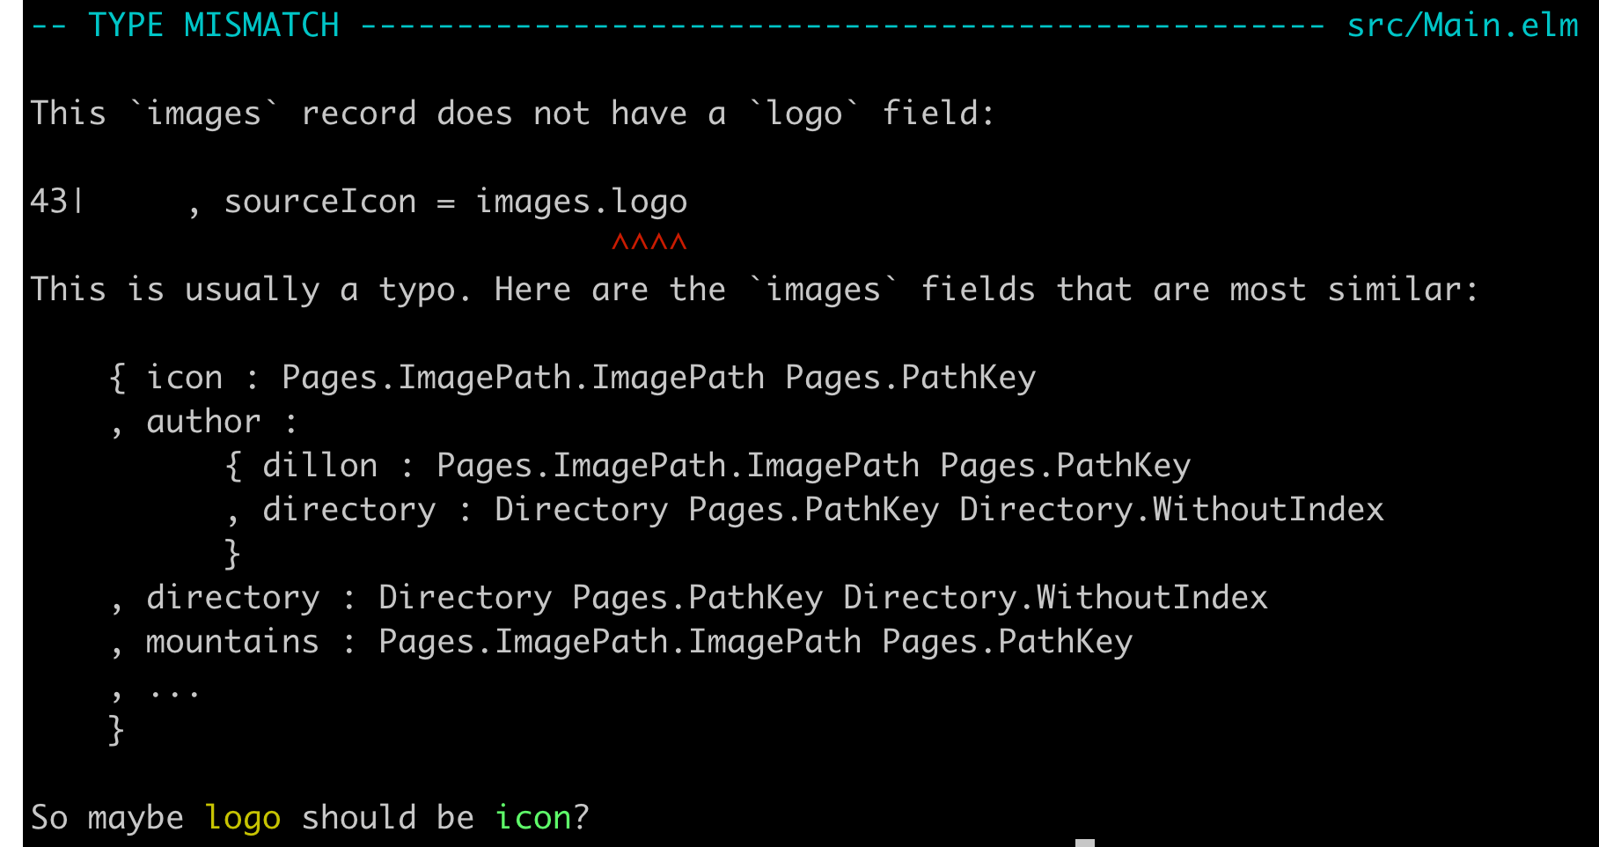Click the green icon suggestion at the bottom

click(x=532, y=818)
